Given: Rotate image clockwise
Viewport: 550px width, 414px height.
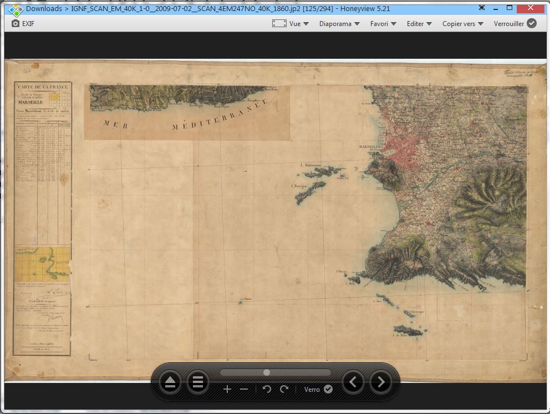Looking at the screenshot, I should tap(284, 389).
